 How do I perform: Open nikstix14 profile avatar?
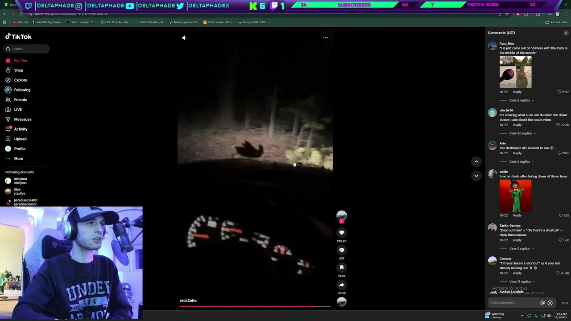click(x=492, y=112)
